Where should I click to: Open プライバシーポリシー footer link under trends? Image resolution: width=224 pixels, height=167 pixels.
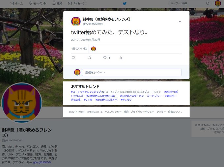point(142,112)
